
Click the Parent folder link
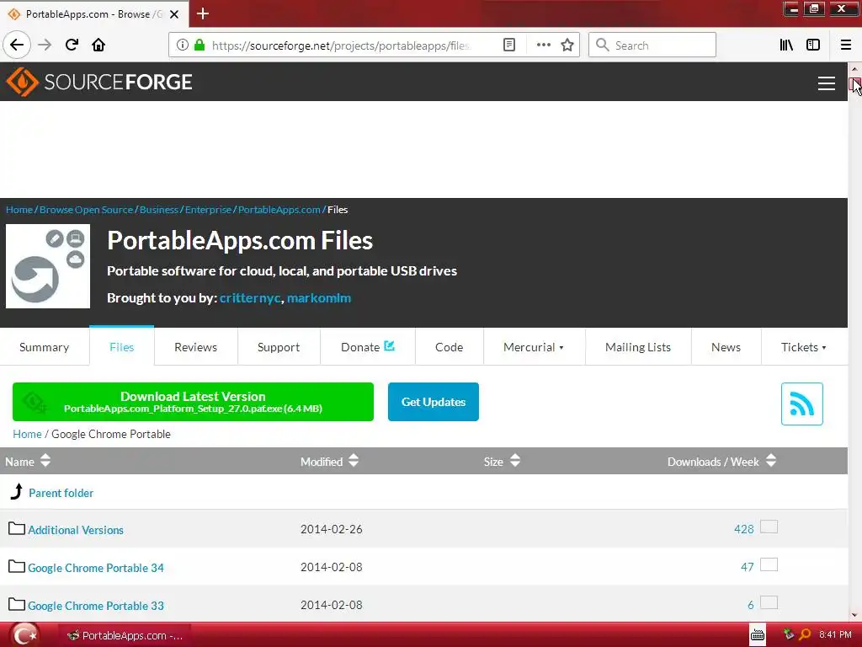(61, 493)
